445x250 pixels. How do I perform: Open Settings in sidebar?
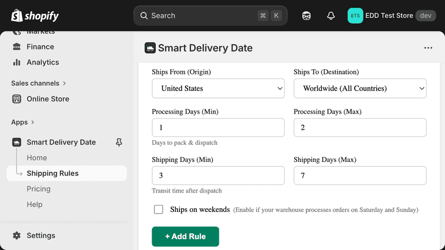tap(41, 236)
